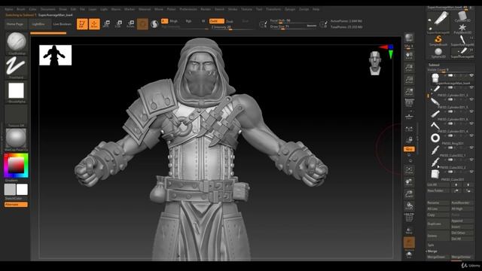Collapse the Merge section

point(432,251)
